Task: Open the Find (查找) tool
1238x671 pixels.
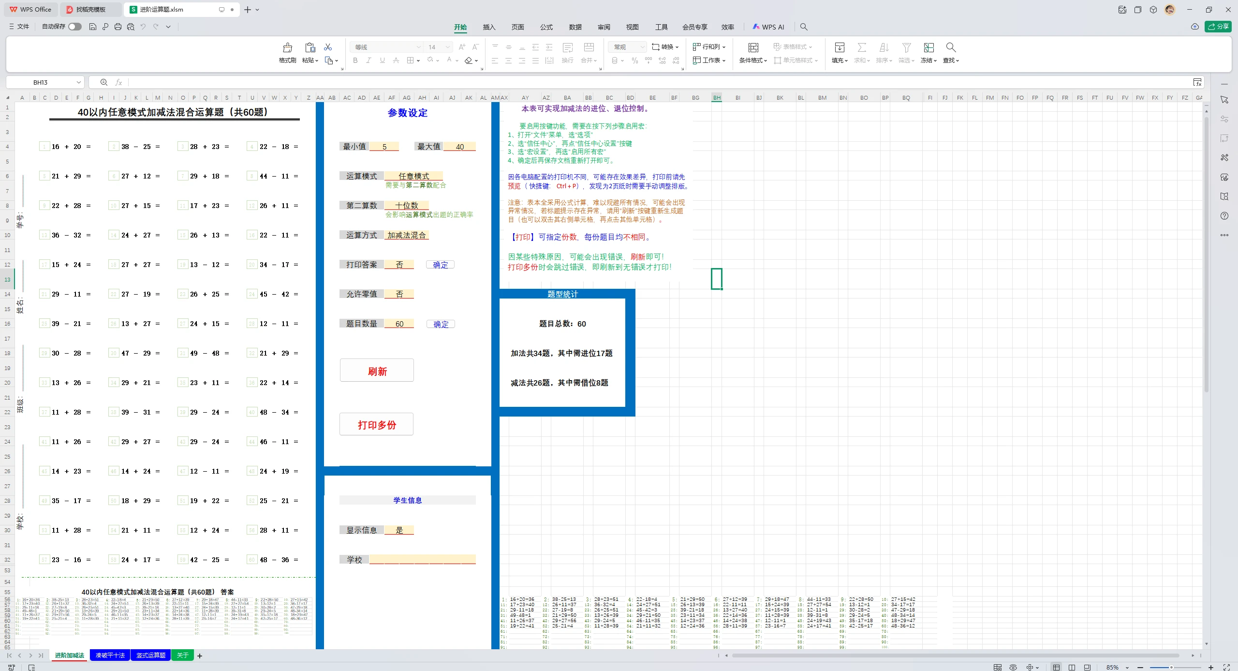Action: [x=950, y=53]
